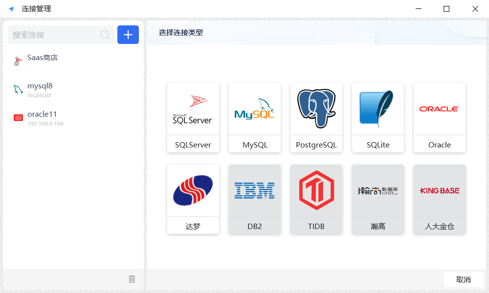Pick the TiDB red hexagon logo
This screenshot has width=489, height=293.
[316, 190]
